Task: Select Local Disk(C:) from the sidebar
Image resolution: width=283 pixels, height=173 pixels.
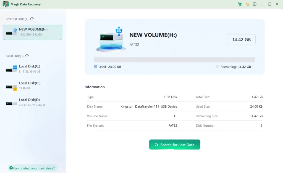Action: click(30, 68)
